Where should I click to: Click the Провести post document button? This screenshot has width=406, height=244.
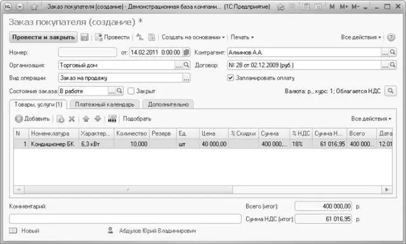tap(112, 37)
